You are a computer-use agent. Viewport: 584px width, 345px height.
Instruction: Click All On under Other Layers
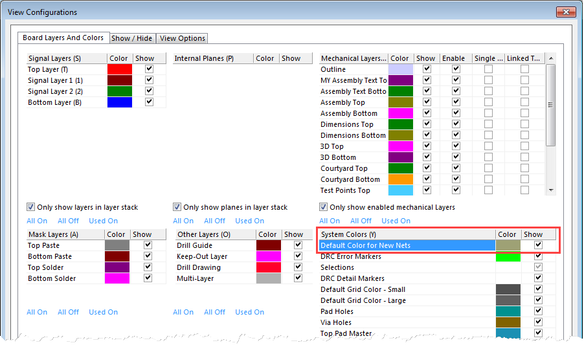pos(183,312)
